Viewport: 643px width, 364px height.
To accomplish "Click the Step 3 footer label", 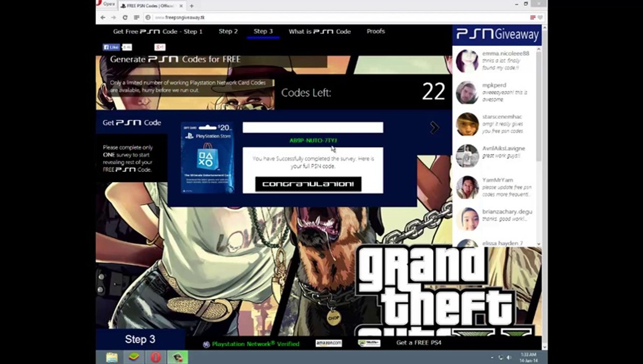I will click(x=140, y=339).
